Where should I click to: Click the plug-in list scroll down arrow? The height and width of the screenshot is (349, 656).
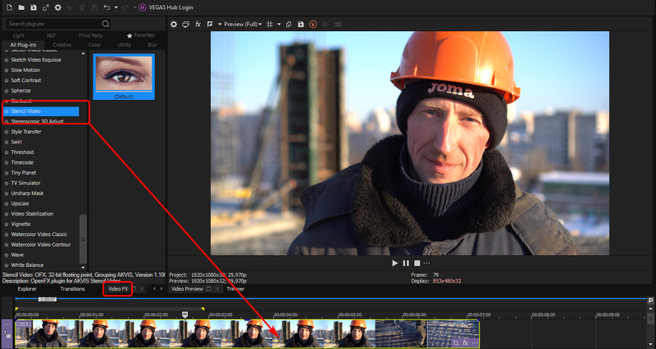(x=83, y=268)
